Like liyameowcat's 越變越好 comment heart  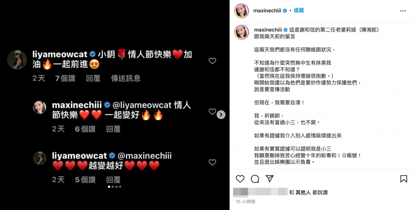coord(212,162)
